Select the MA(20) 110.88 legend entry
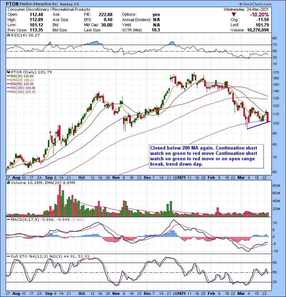 pos(20,76)
